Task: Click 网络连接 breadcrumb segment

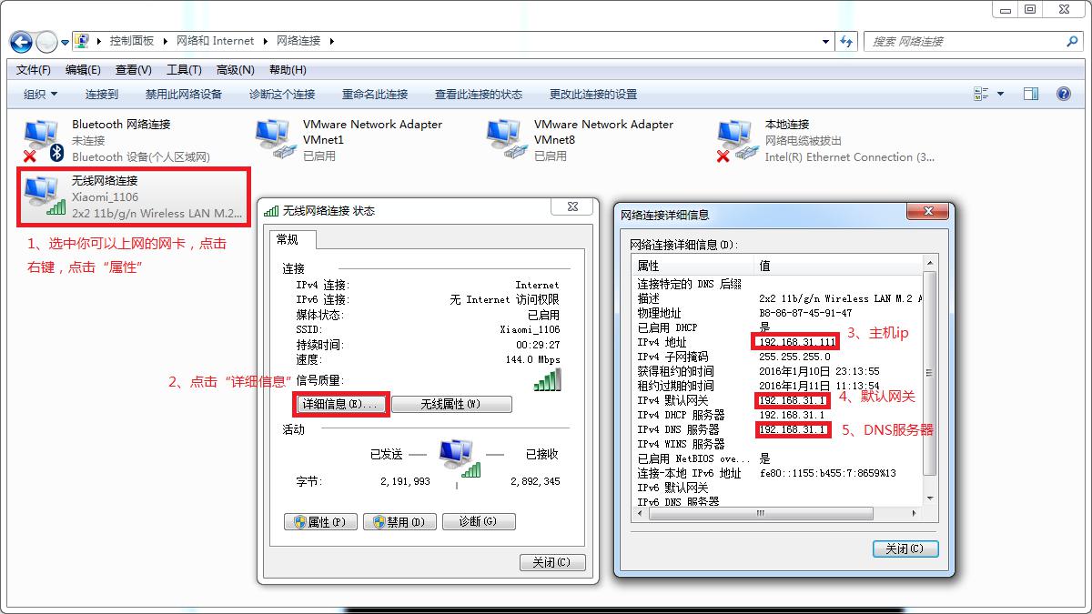Action: point(298,41)
